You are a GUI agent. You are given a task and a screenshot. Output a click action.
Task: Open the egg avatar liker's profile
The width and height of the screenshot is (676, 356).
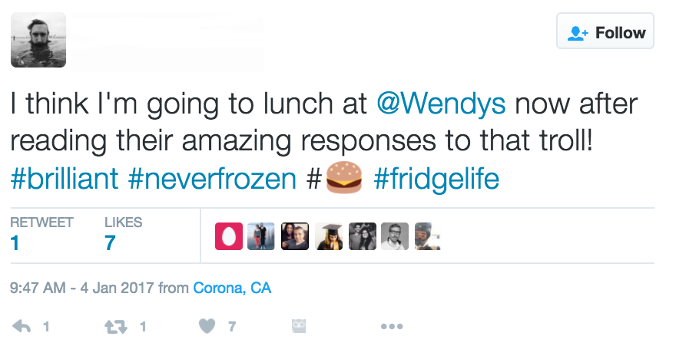pyautogui.click(x=227, y=237)
